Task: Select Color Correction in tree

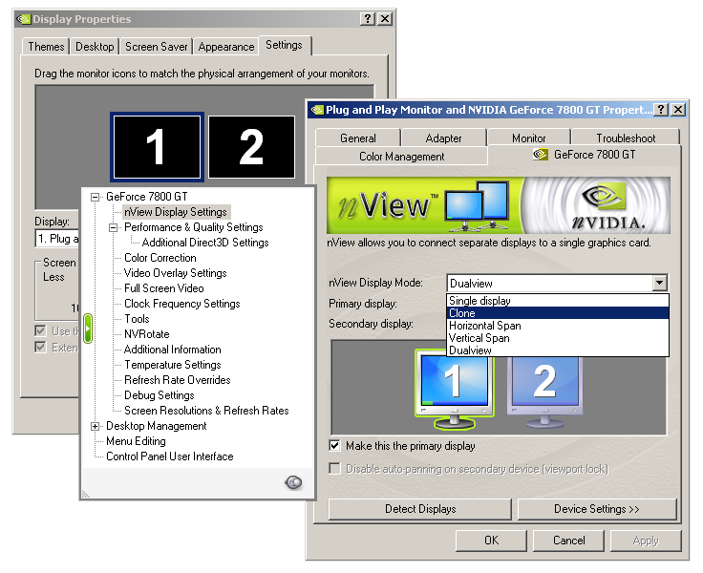Action: (x=160, y=258)
